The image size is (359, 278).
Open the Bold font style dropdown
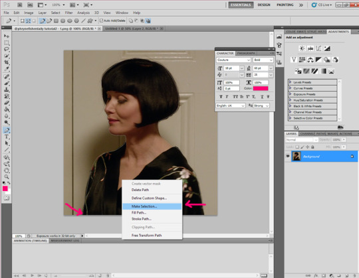(263, 60)
